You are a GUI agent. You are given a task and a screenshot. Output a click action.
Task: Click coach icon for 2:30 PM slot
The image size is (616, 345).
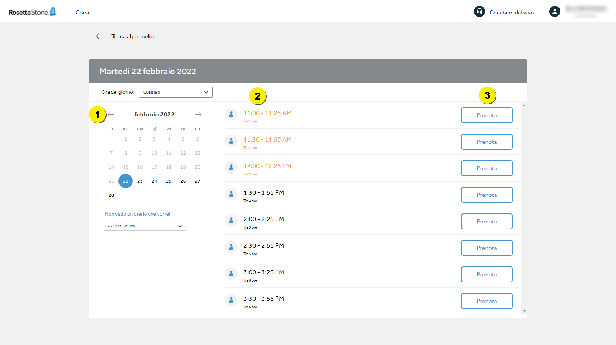click(231, 247)
